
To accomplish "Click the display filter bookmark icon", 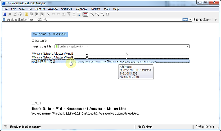I will [4, 20].
